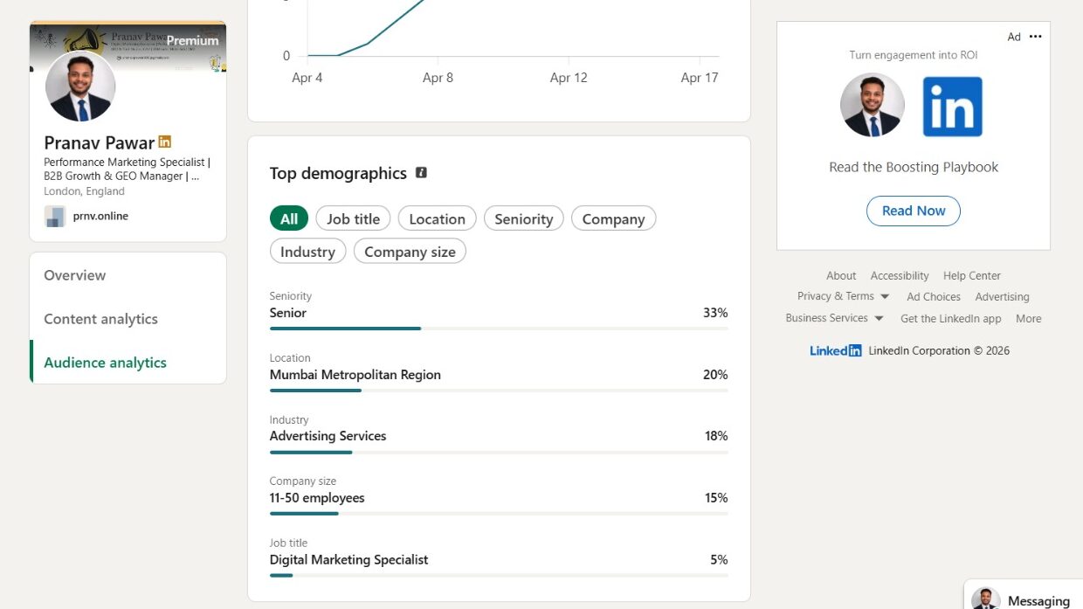Image resolution: width=1083 pixels, height=609 pixels.
Task: Open the More footer menu
Action: [1029, 318]
